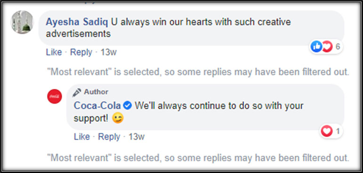Reply to the Coca-Cola comment
Image resolution: width=363 pixels, height=173 pixels.
click(x=109, y=137)
